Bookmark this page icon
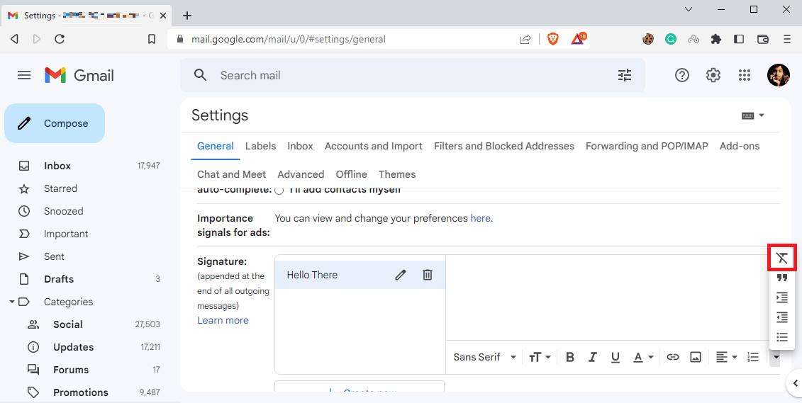 (x=152, y=39)
